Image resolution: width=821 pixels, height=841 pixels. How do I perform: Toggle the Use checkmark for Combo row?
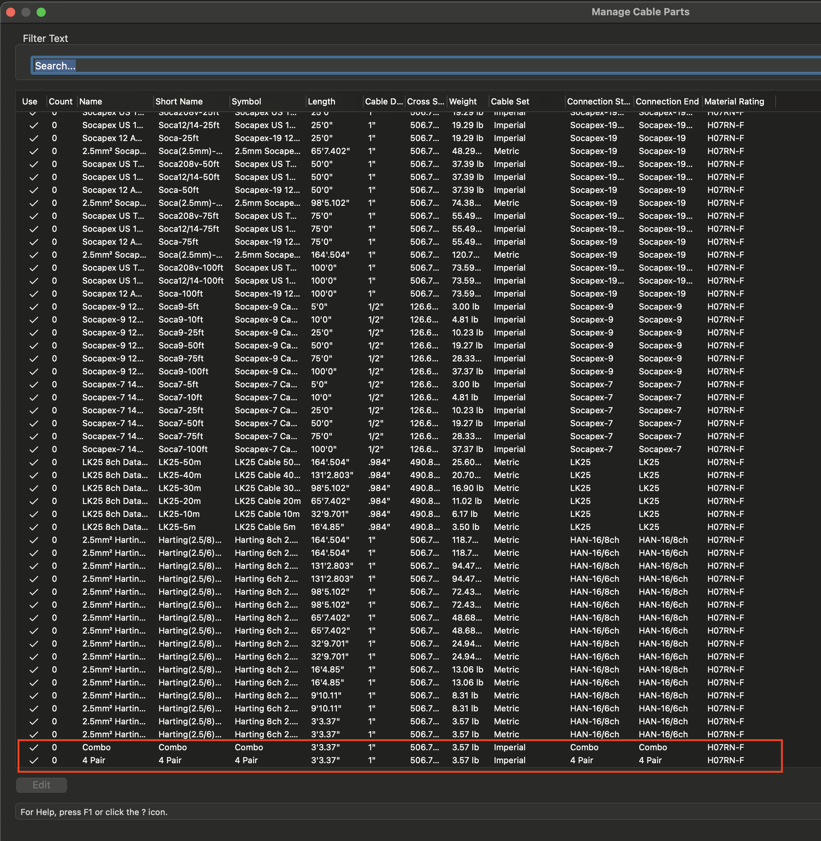(x=34, y=748)
